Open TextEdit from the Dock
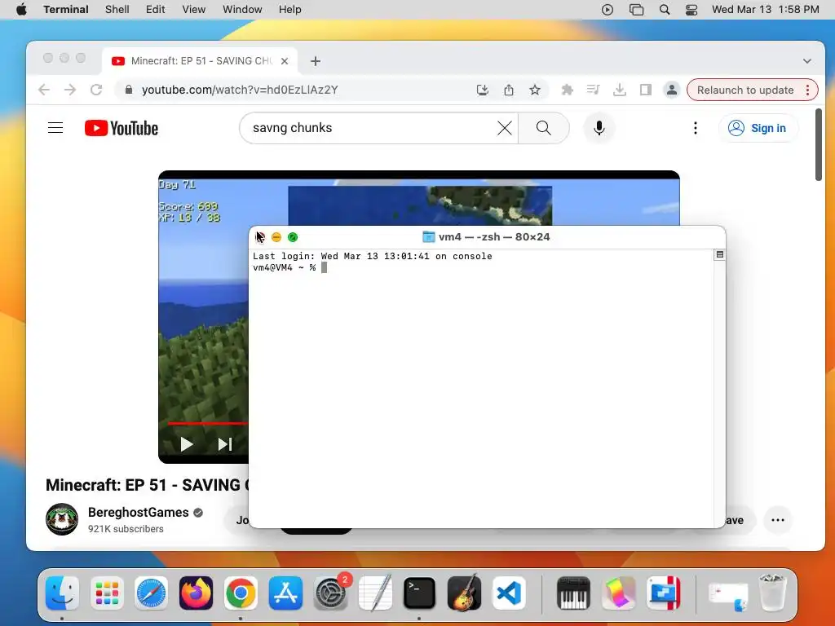835x626 pixels. click(x=375, y=593)
